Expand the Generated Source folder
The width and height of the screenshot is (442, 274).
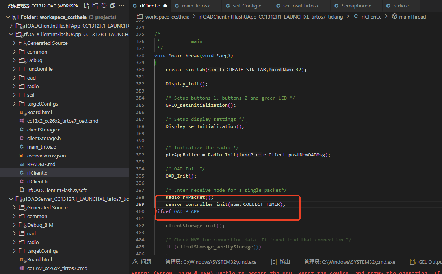tap(47, 43)
